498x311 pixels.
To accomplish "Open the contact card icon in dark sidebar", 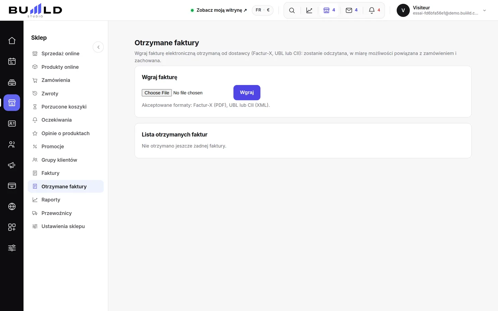I will (x=12, y=123).
